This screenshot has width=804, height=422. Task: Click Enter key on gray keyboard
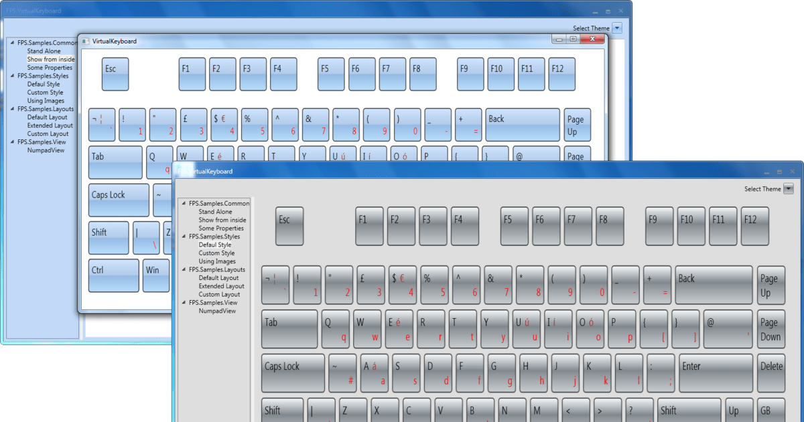(716, 373)
